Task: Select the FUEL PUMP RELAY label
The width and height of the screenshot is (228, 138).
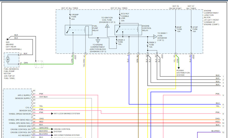Action: (x=96, y=28)
